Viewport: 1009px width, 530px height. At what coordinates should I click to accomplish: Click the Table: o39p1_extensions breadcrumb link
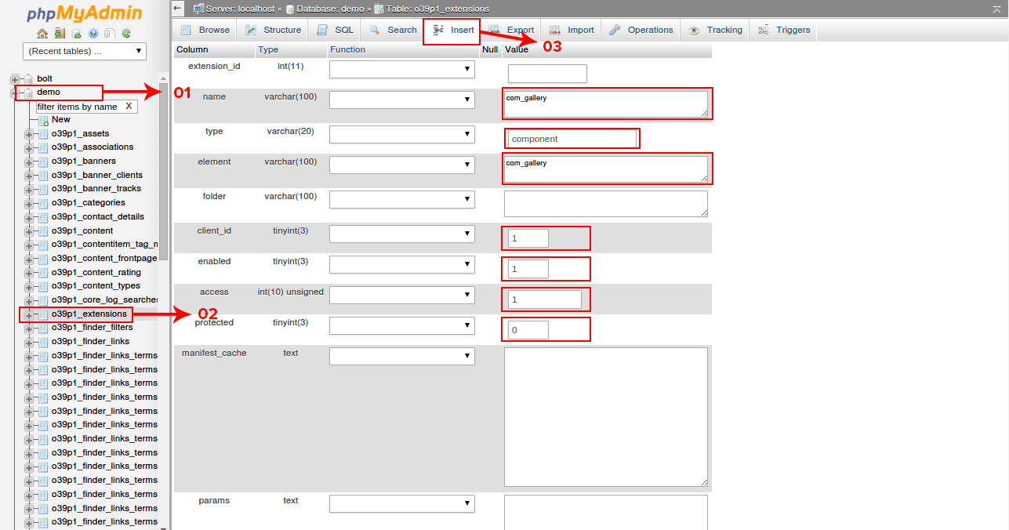pyautogui.click(x=438, y=9)
